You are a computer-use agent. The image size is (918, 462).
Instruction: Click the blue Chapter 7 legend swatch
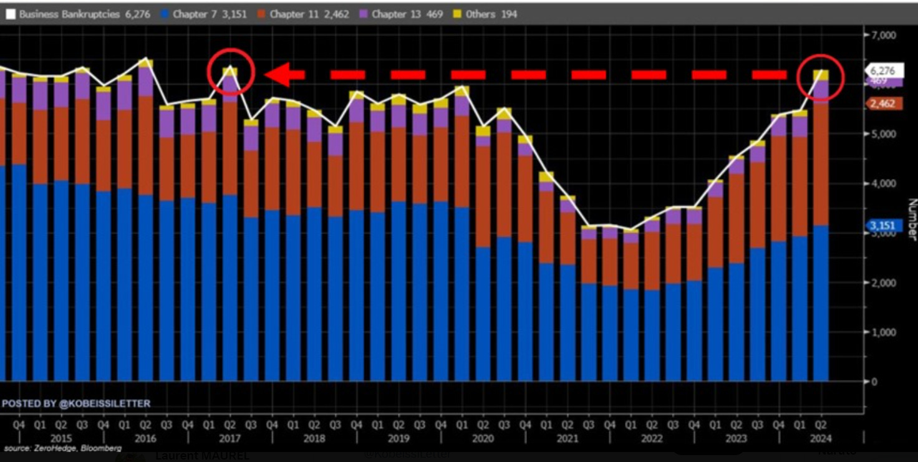click(165, 14)
